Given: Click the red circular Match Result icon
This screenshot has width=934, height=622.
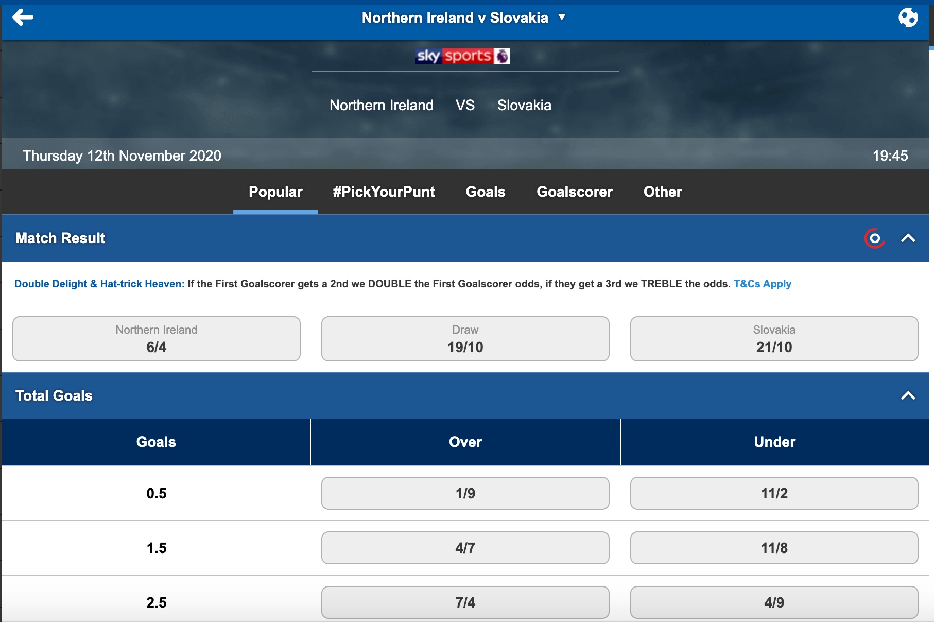Looking at the screenshot, I should coord(874,238).
